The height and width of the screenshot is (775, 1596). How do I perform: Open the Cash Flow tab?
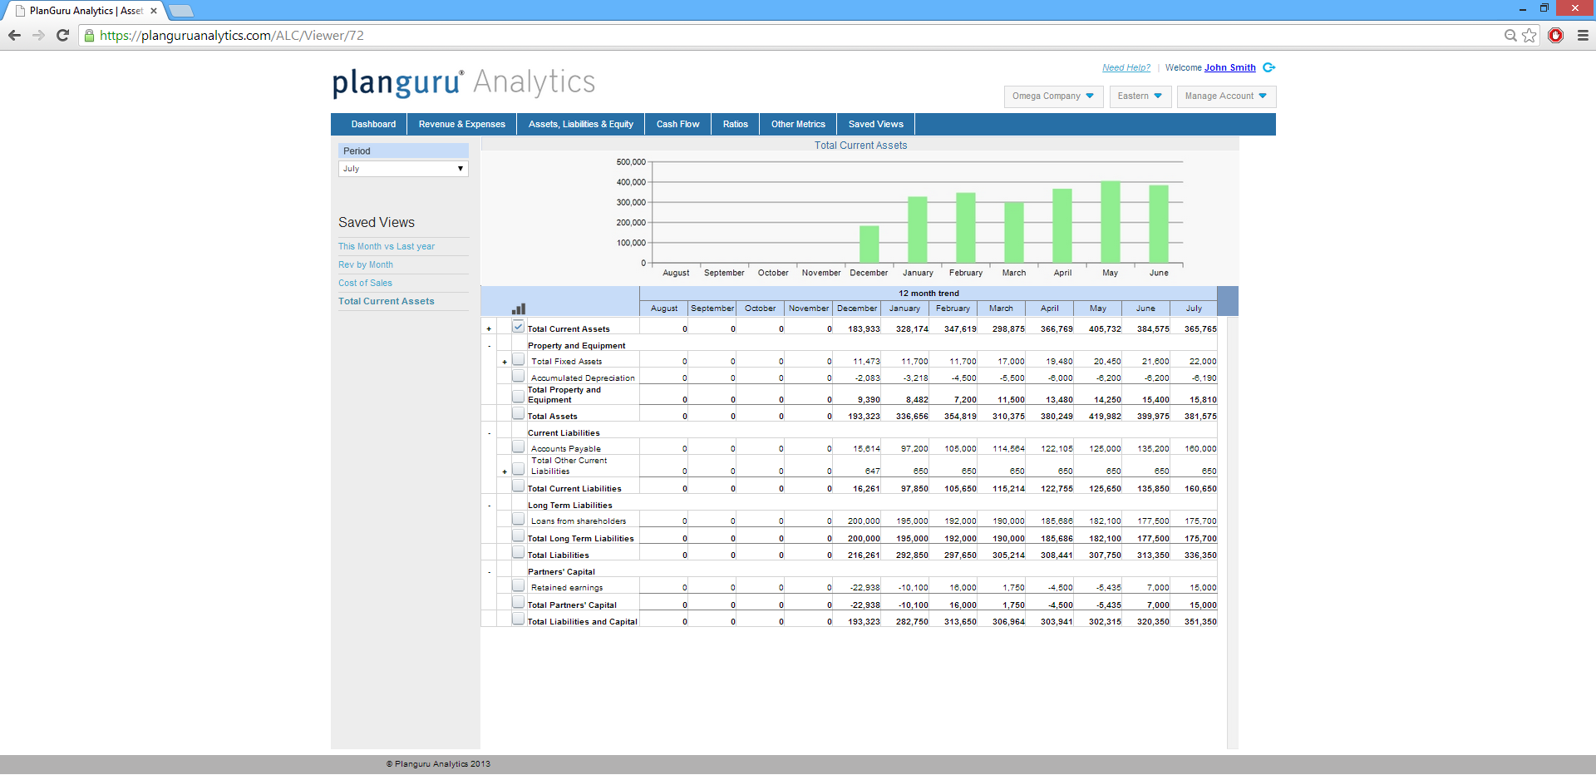677,125
